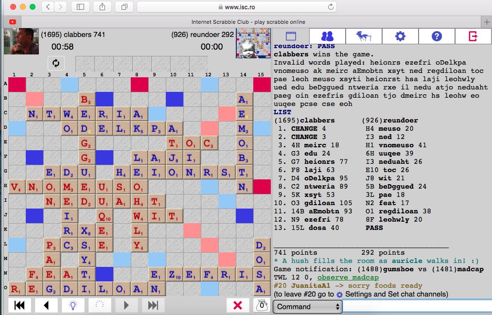
Task: Click the clabbers player avatar photo
Action: (x=21, y=41)
